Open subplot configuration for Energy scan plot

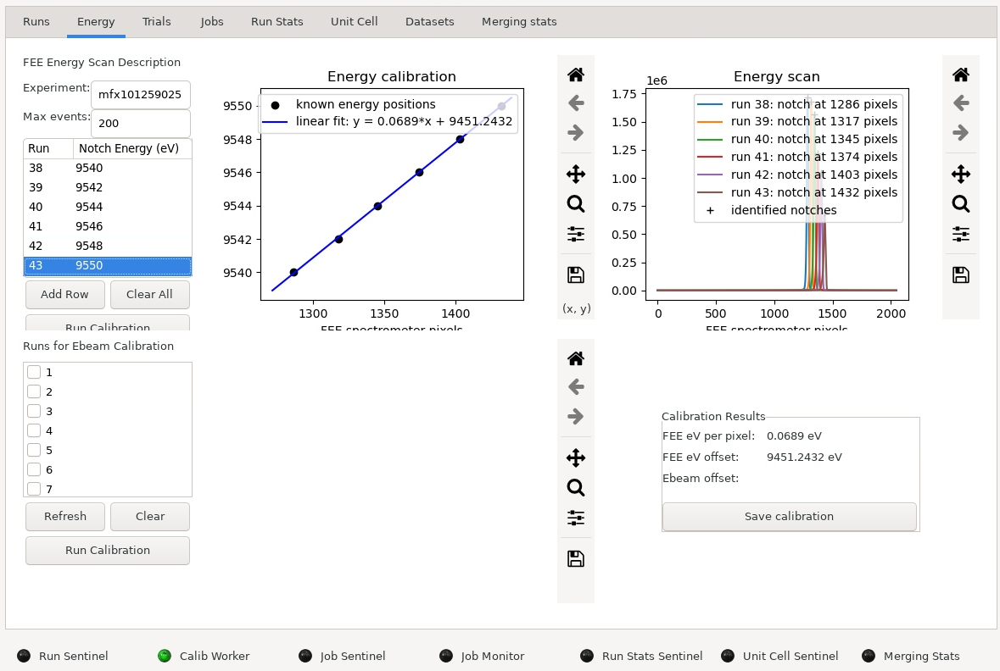coord(960,234)
